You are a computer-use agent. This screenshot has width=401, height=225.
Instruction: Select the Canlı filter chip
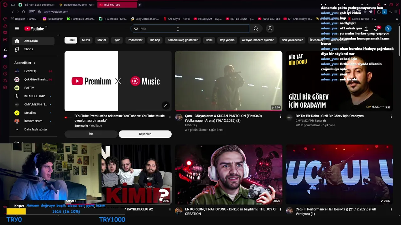209,40
